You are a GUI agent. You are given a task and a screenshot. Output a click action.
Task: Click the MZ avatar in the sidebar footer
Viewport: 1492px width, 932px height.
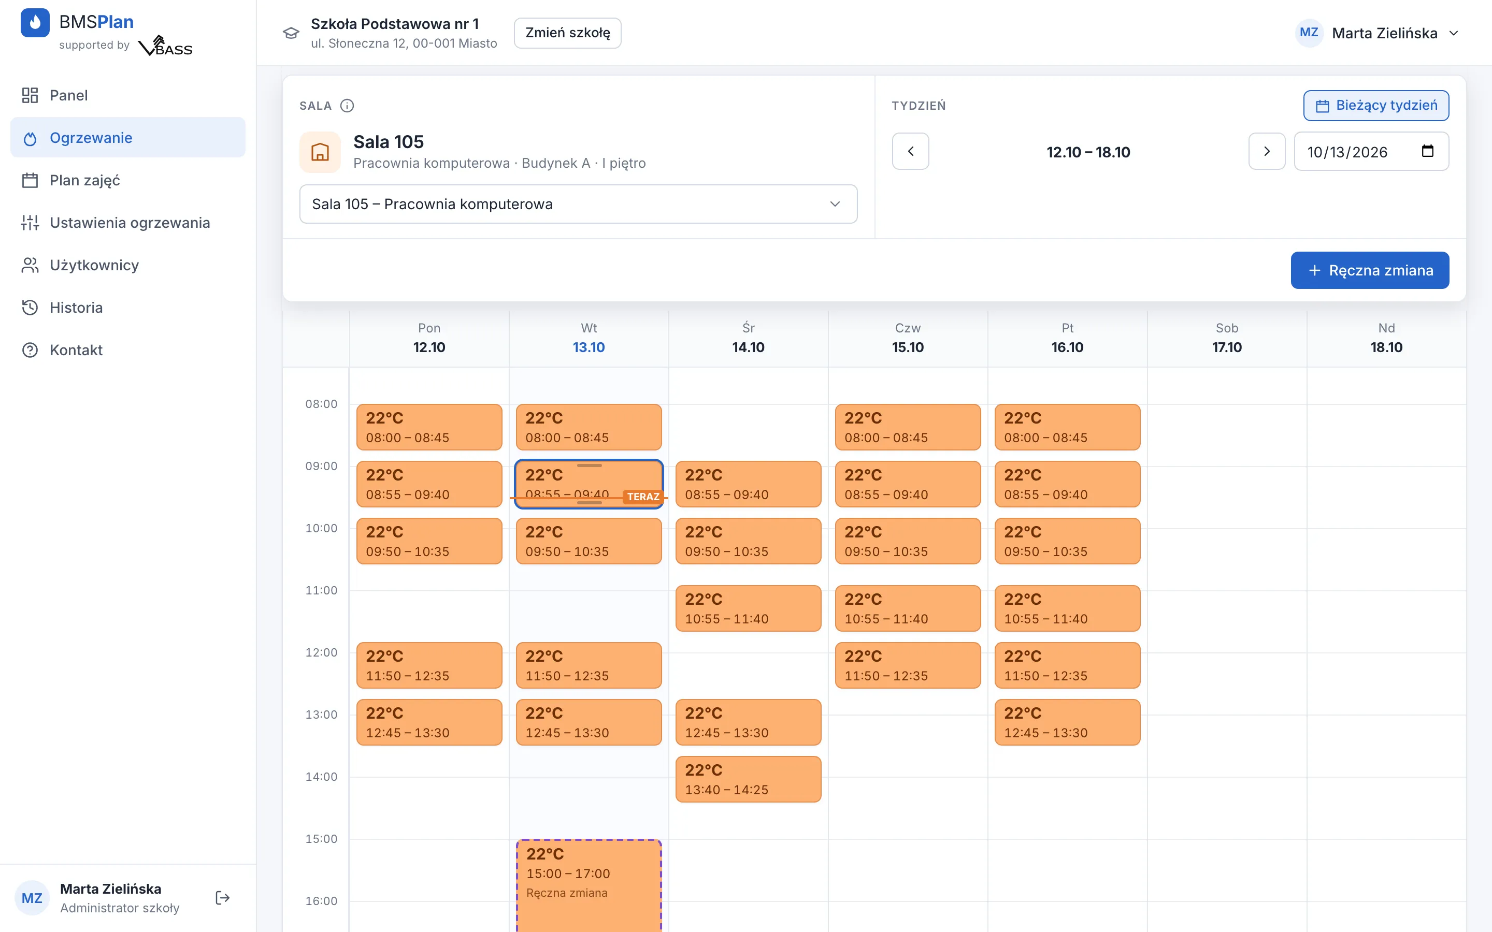click(32, 898)
